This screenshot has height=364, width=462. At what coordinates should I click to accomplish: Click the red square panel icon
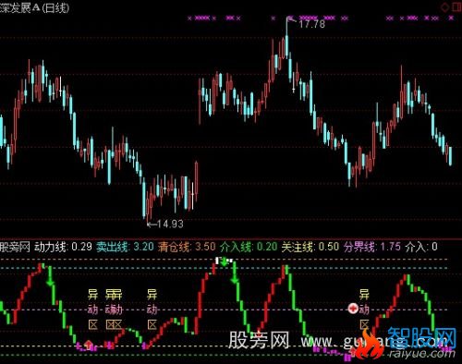pos(457,6)
